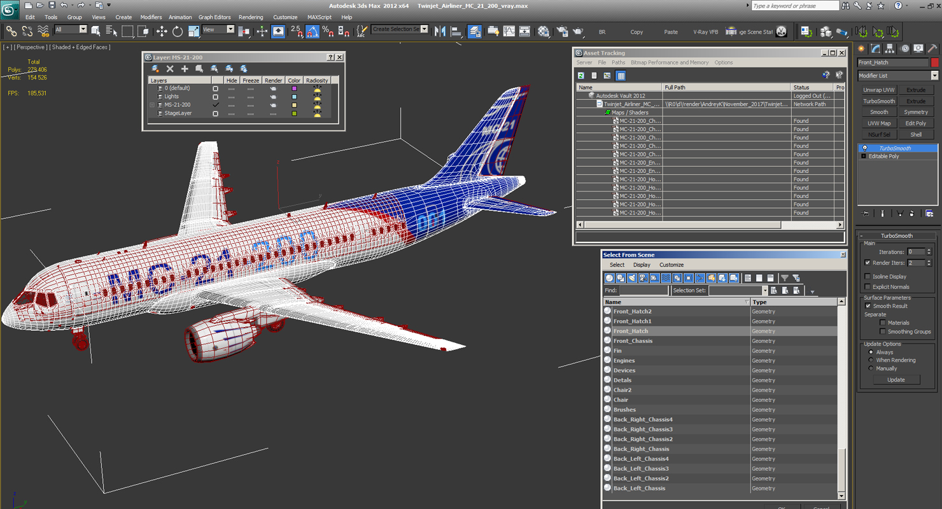Expand the Editable Poly modifier entry
Screen dimensions: 942x509
[x=863, y=157]
